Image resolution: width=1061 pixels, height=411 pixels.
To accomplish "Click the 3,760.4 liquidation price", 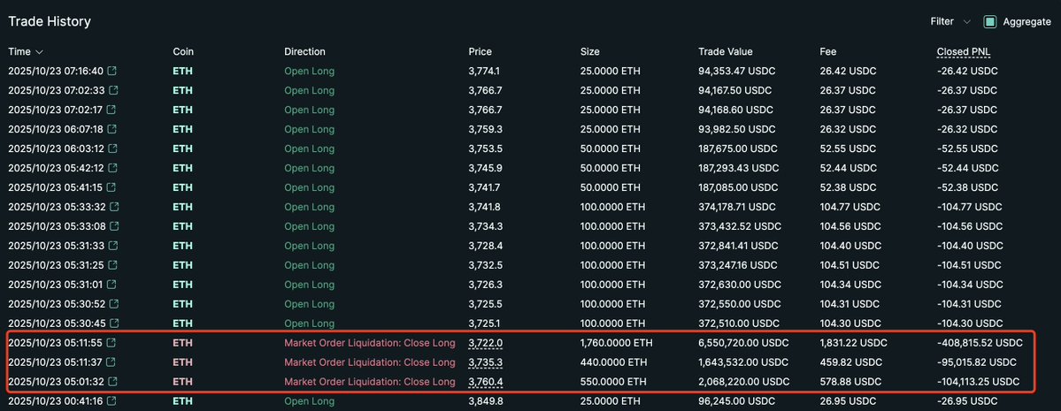I will point(485,382).
